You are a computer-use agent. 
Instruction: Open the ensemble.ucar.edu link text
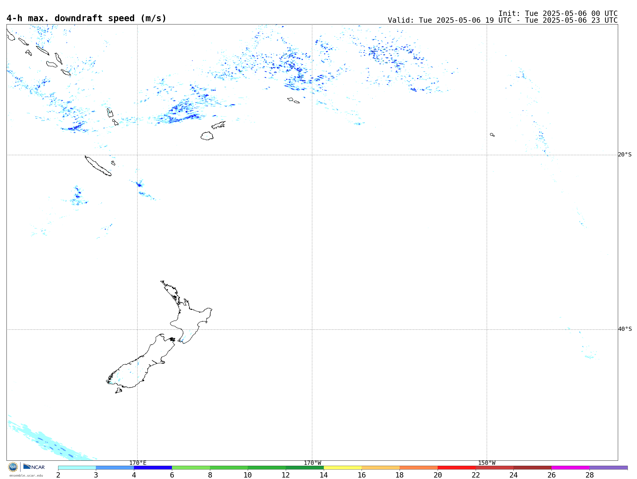tap(26, 475)
